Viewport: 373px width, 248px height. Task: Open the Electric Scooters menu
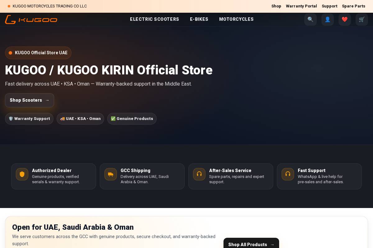[154, 19]
